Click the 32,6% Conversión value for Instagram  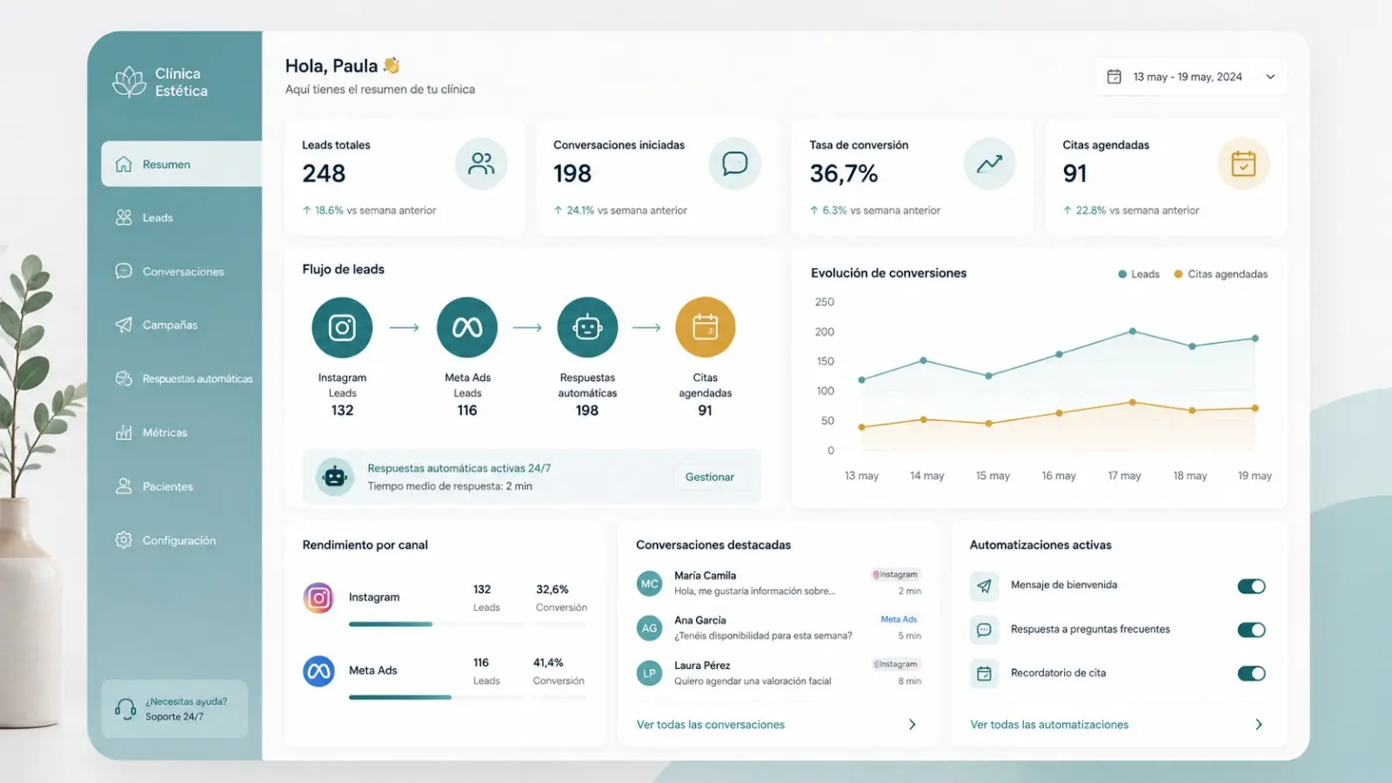click(552, 590)
